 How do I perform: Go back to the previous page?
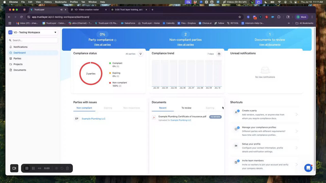click(x=9, y=17)
